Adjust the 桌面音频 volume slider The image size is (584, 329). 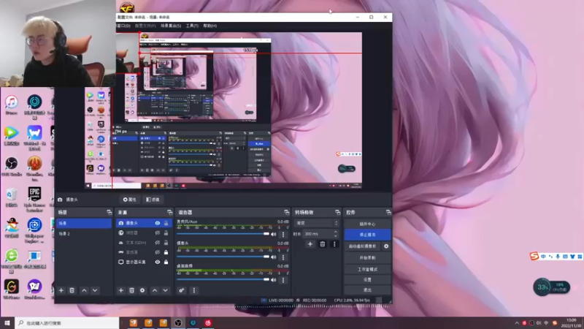click(223, 279)
